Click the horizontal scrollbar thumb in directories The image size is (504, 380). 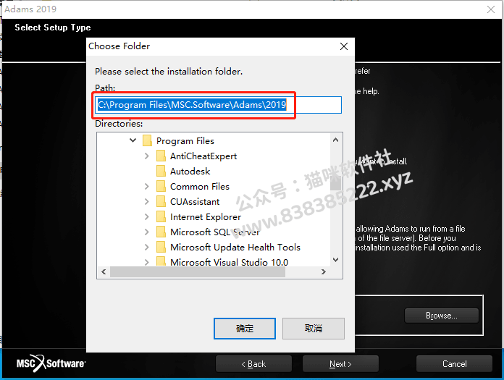(198, 271)
